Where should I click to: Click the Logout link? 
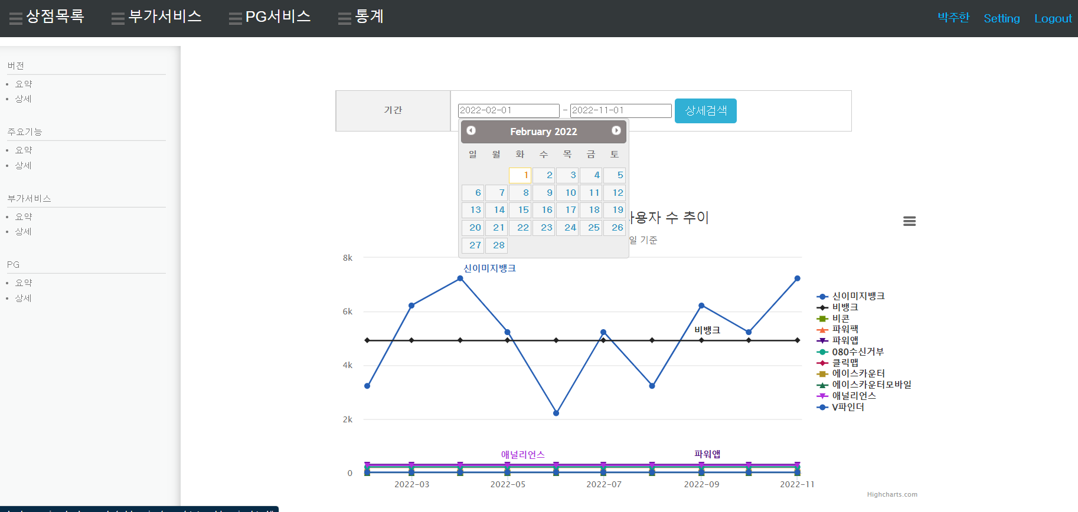click(x=1053, y=18)
